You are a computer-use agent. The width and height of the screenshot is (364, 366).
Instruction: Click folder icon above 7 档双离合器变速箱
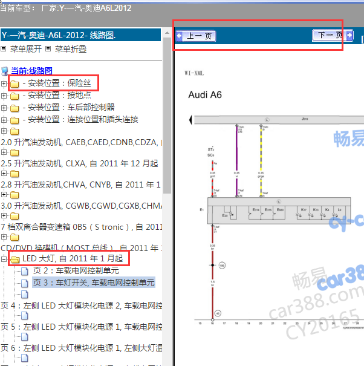(x=15, y=216)
